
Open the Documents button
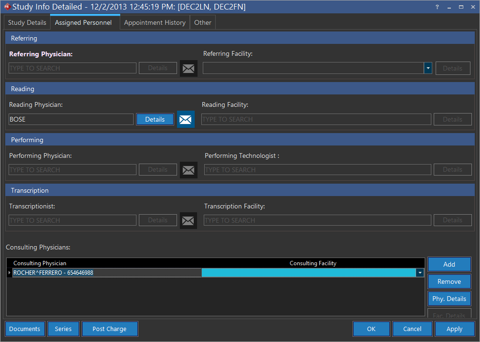(x=25, y=329)
